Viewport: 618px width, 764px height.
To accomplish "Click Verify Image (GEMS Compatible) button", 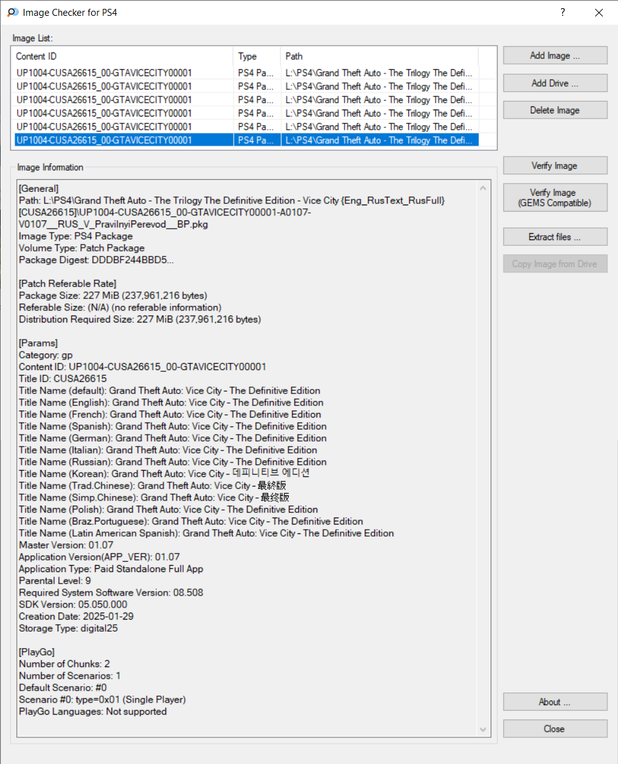I will 555,198.
